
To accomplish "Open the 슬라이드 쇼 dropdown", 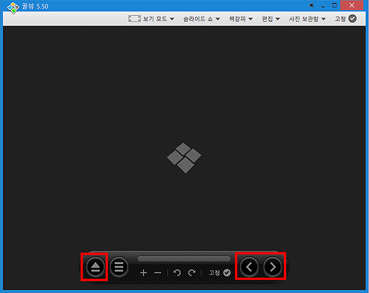I will click(x=202, y=19).
